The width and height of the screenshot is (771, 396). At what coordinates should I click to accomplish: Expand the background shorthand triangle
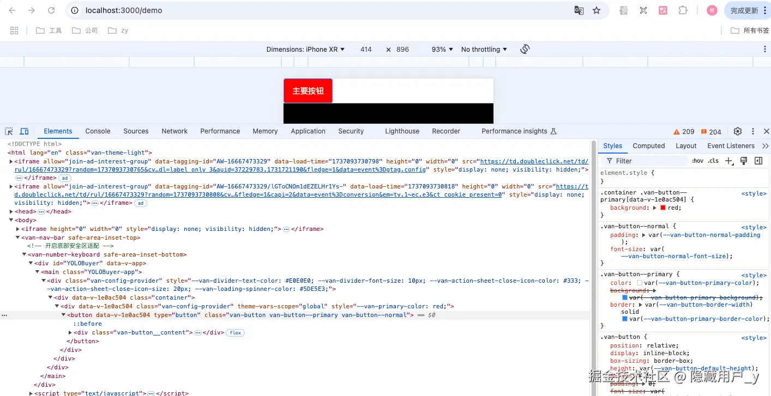click(x=655, y=208)
